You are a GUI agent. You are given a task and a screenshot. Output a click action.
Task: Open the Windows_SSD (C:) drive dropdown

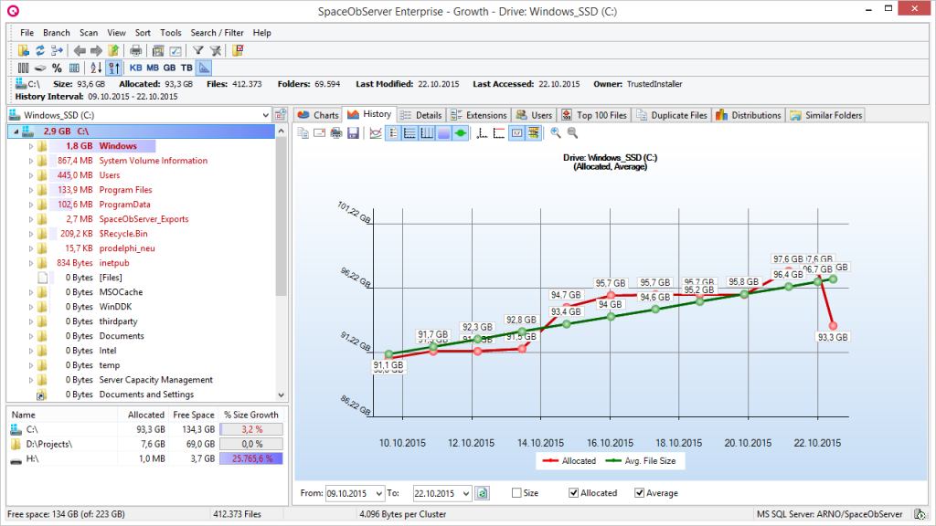point(266,115)
